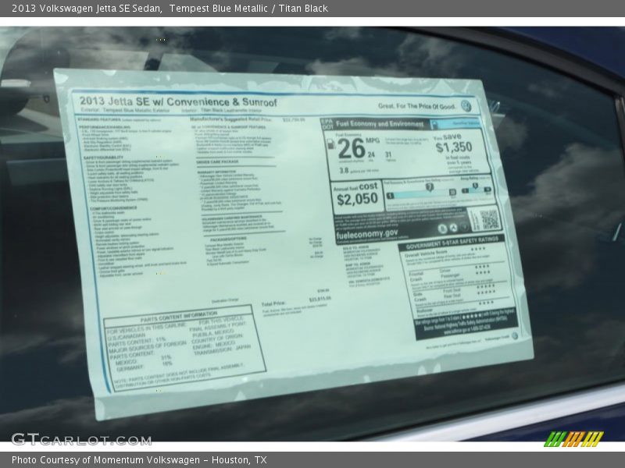Click the QR code on the fuel economy label
625x468 pixels.
tap(489, 220)
